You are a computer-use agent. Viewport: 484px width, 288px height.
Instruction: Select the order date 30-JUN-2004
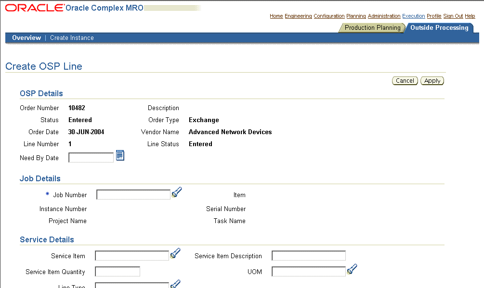point(86,132)
